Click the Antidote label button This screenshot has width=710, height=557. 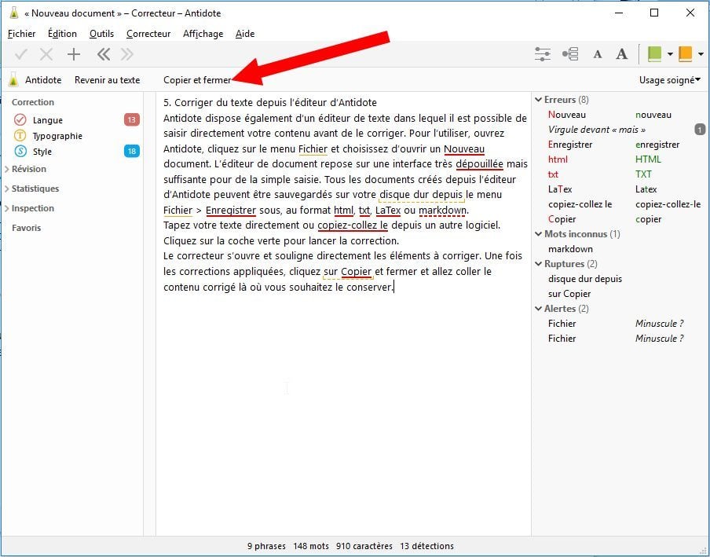pos(43,80)
